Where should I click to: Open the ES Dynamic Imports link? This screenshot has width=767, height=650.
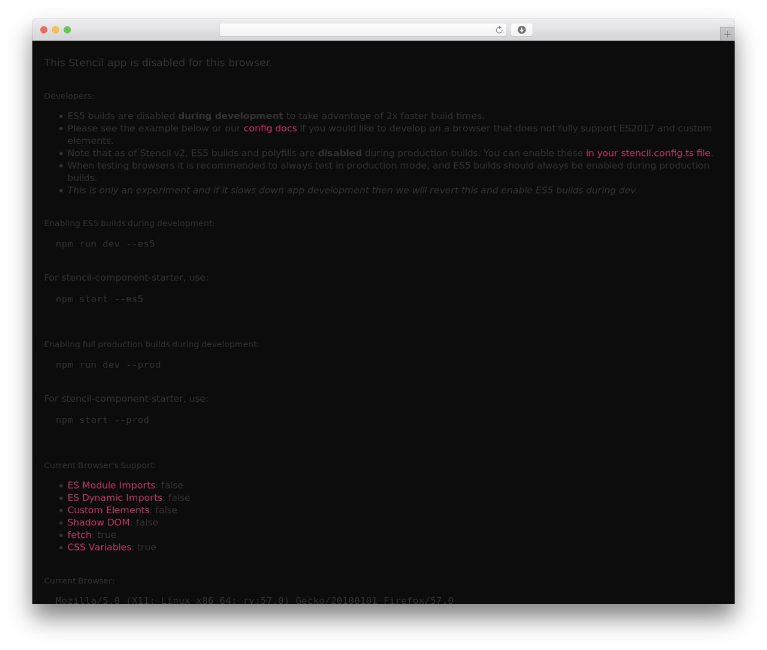[x=115, y=498]
